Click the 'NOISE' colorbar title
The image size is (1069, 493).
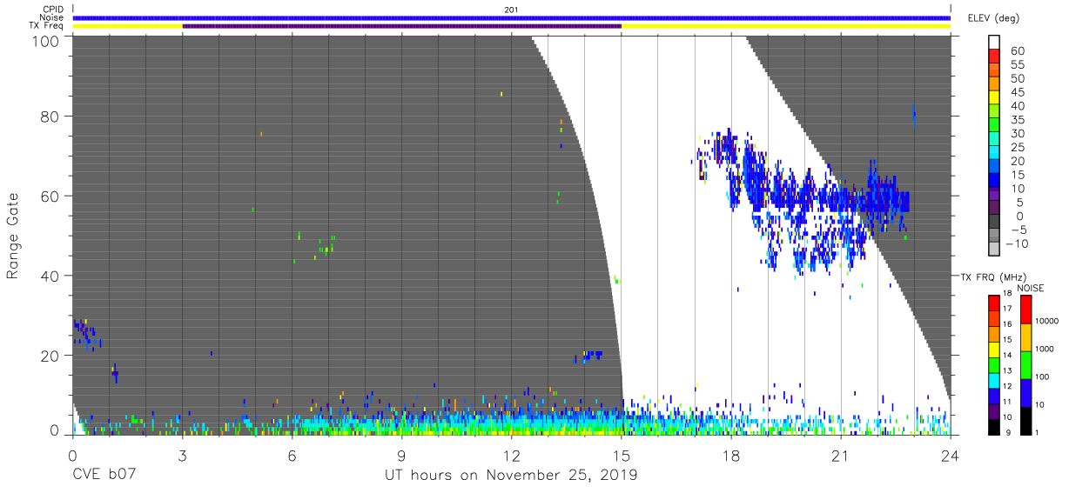pos(1031,288)
